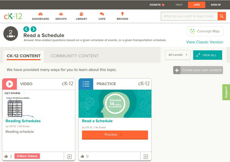
Task: Click the Video card play icon
Action: point(9,84)
